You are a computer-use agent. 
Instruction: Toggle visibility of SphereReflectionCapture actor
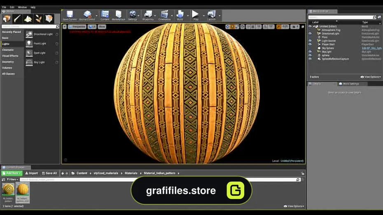pos(310,59)
